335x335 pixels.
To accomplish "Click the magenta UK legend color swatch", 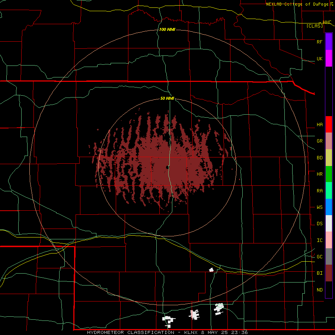I will coord(329,58).
